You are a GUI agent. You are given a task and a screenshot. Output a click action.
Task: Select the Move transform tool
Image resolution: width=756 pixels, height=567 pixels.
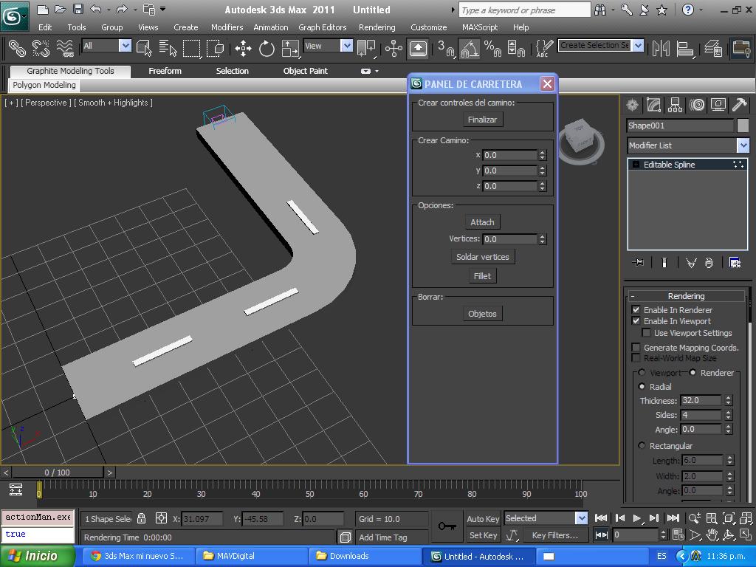coord(243,49)
